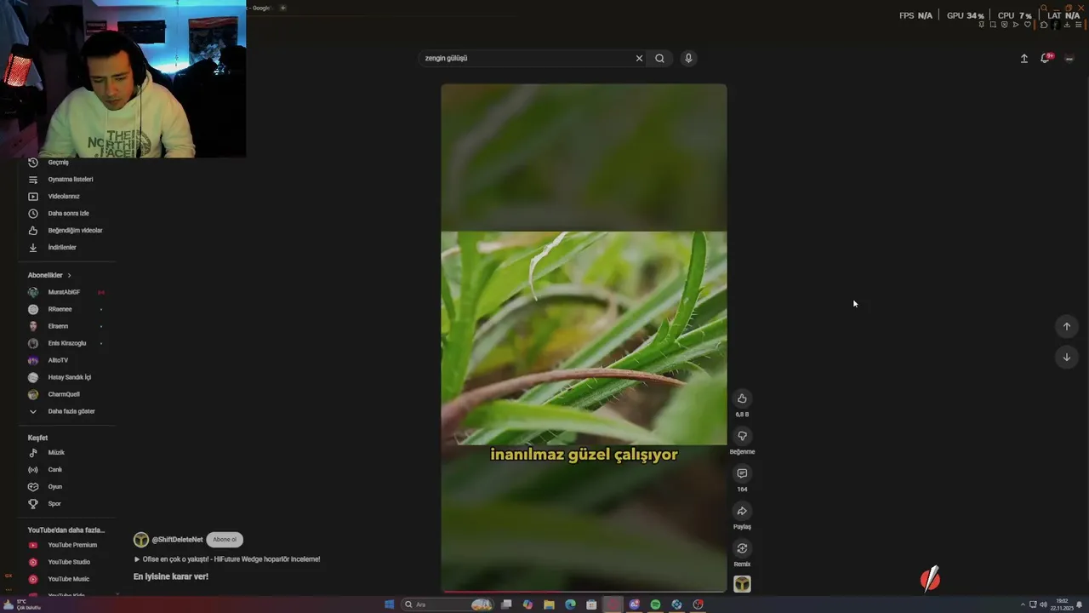Open File Explorer from the taskbar
This screenshot has height=613, width=1089.
pyautogui.click(x=549, y=604)
